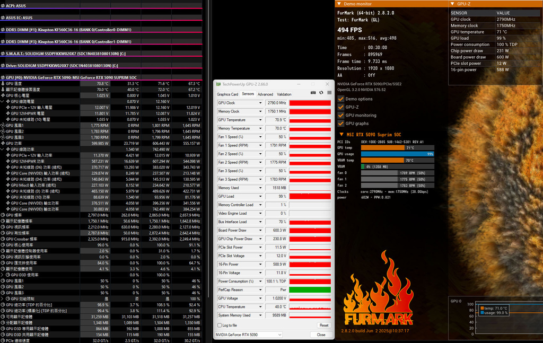
Task: Click the FurMark VRAM usage bar
Action: [x=397, y=166]
